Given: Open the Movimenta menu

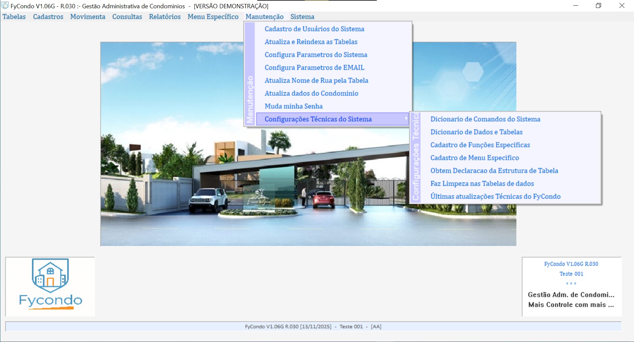Looking at the screenshot, I should coord(88,17).
